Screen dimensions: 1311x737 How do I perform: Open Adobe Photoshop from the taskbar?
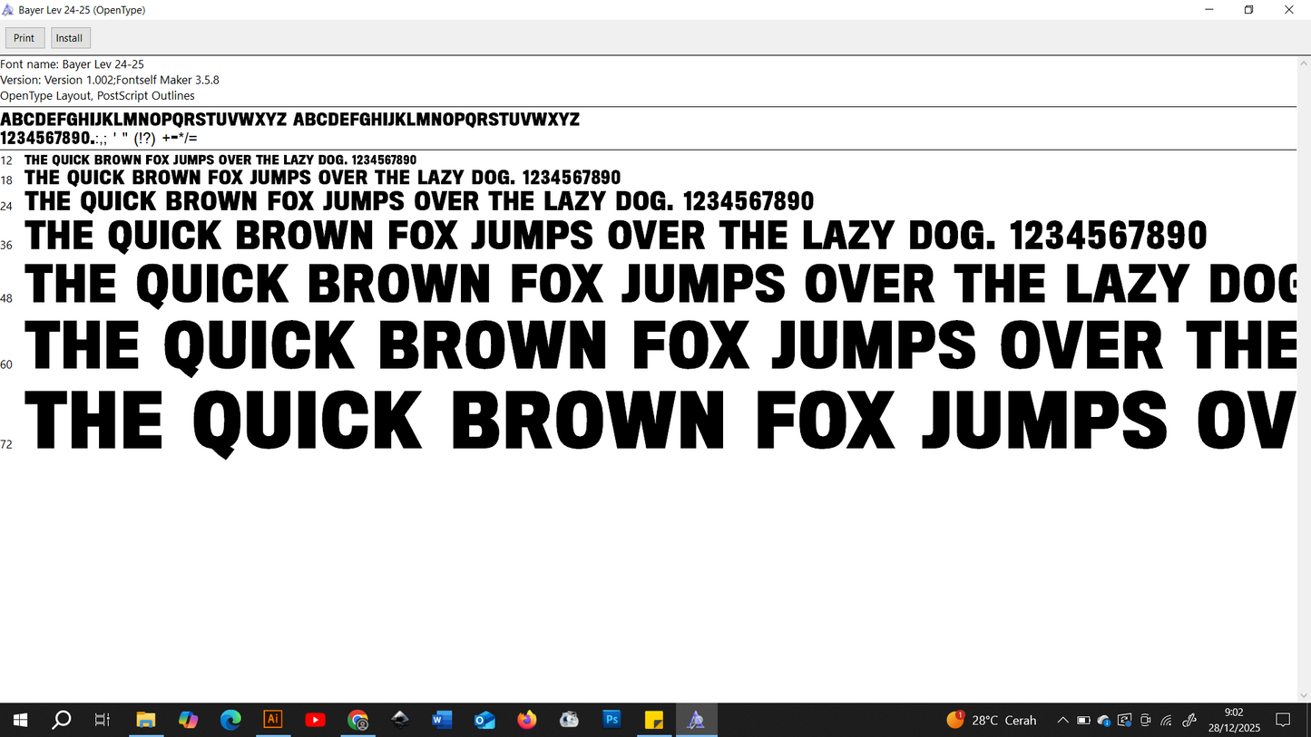(x=611, y=719)
